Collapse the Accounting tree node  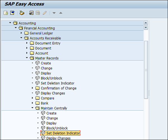10,23
